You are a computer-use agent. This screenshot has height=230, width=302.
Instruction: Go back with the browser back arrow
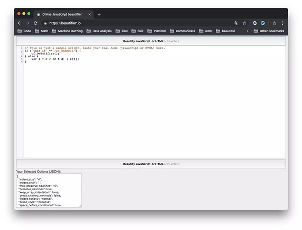point(20,23)
